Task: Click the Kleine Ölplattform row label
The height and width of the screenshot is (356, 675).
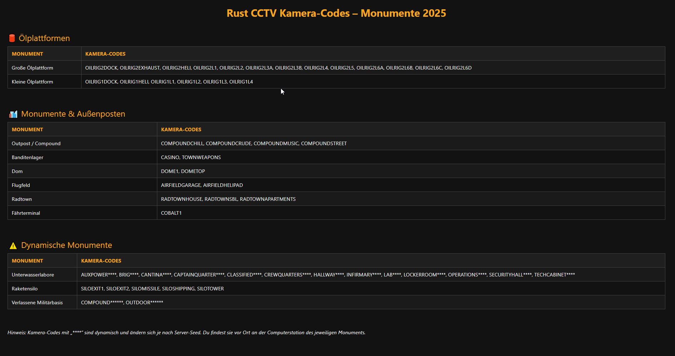Action: pyautogui.click(x=32, y=82)
